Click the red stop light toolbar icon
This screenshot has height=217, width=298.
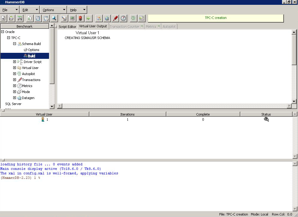(80, 18)
